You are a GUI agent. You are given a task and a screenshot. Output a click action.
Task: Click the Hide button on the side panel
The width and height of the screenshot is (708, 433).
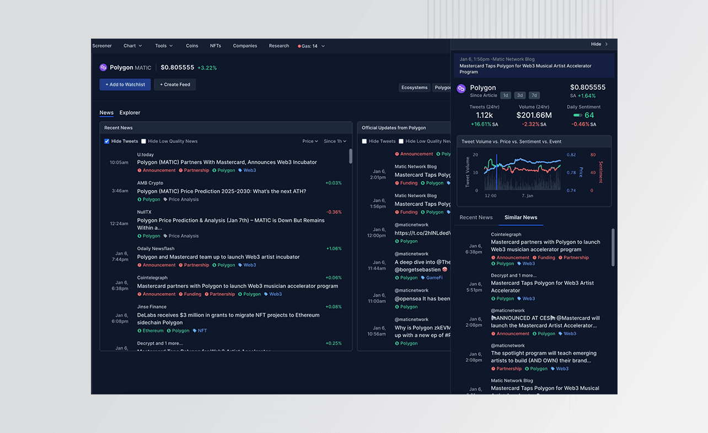click(599, 44)
